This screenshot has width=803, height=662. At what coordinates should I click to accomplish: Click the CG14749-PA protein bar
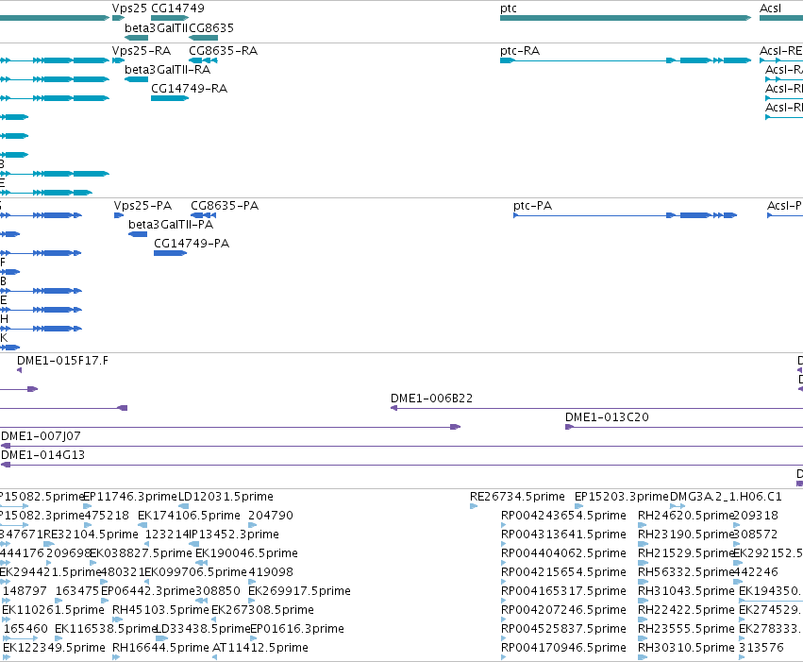click(x=170, y=253)
